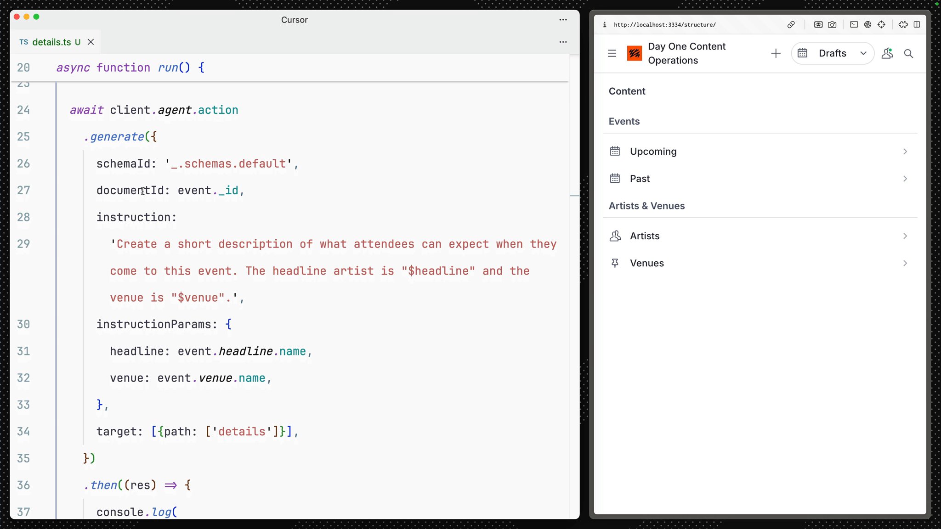Click the plus icon to create a document
The height and width of the screenshot is (529, 941).
(776, 53)
